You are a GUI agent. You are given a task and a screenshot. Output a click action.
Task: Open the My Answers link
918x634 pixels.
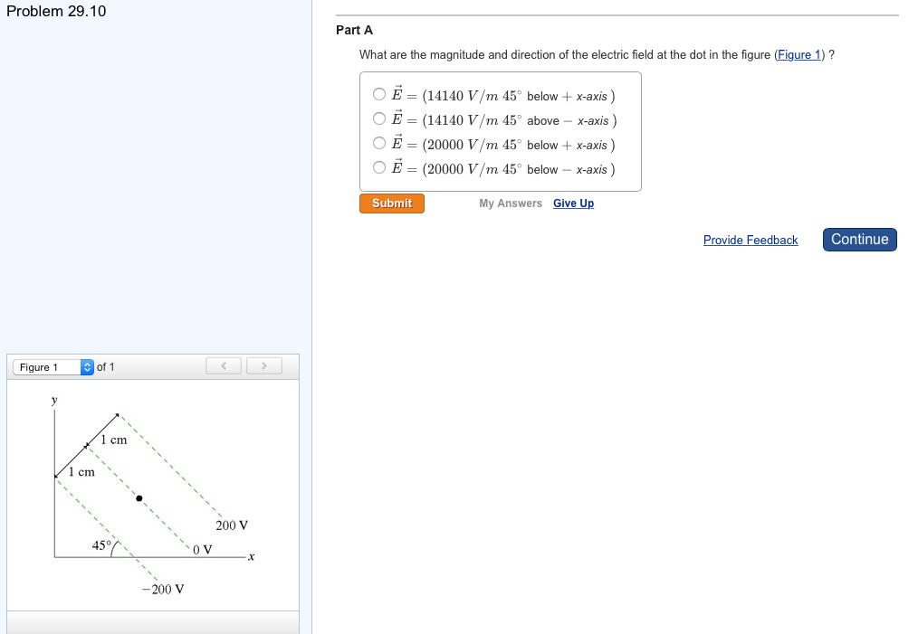coord(511,203)
